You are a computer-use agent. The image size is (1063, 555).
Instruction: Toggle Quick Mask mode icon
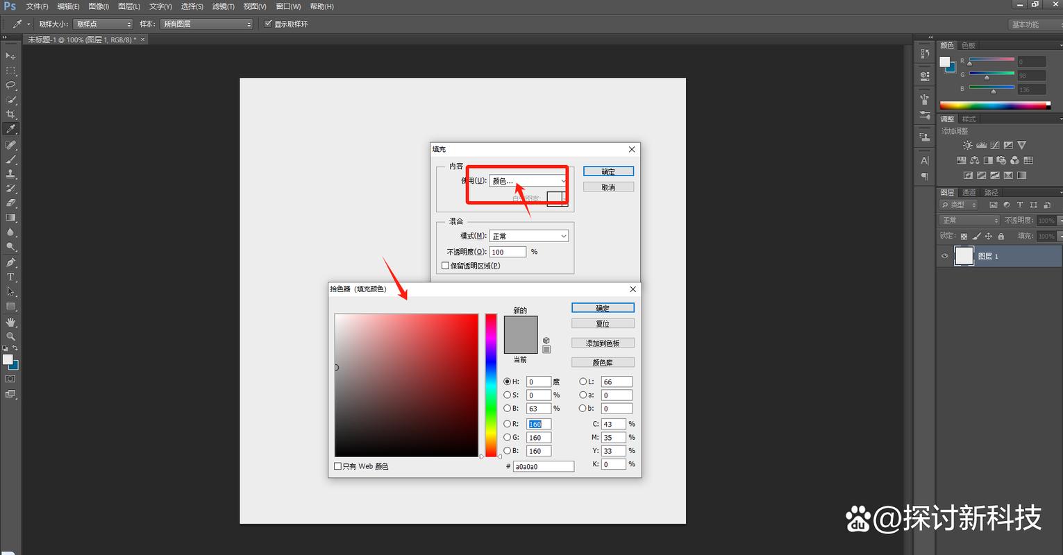tap(10, 379)
